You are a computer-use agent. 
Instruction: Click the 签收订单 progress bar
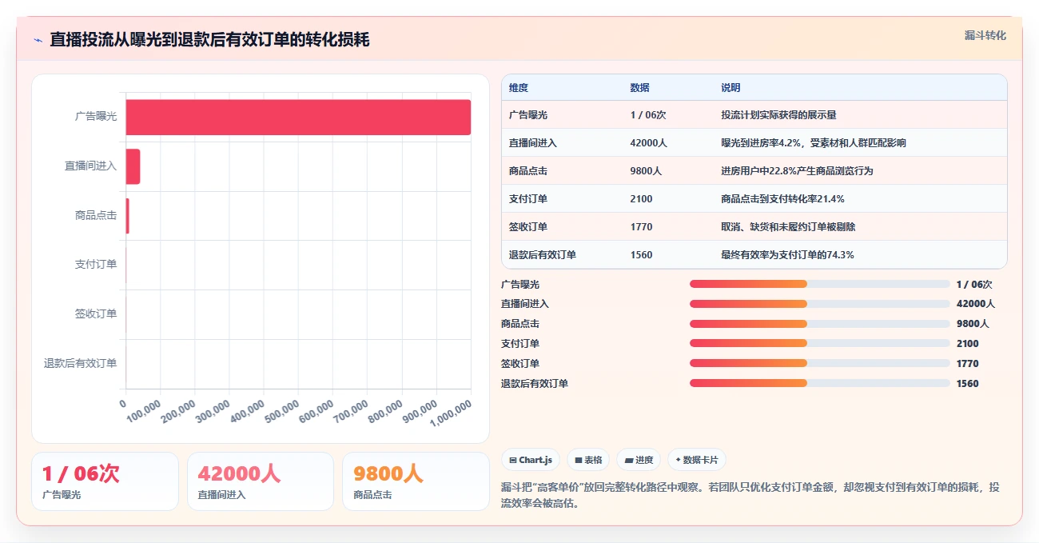point(820,364)
